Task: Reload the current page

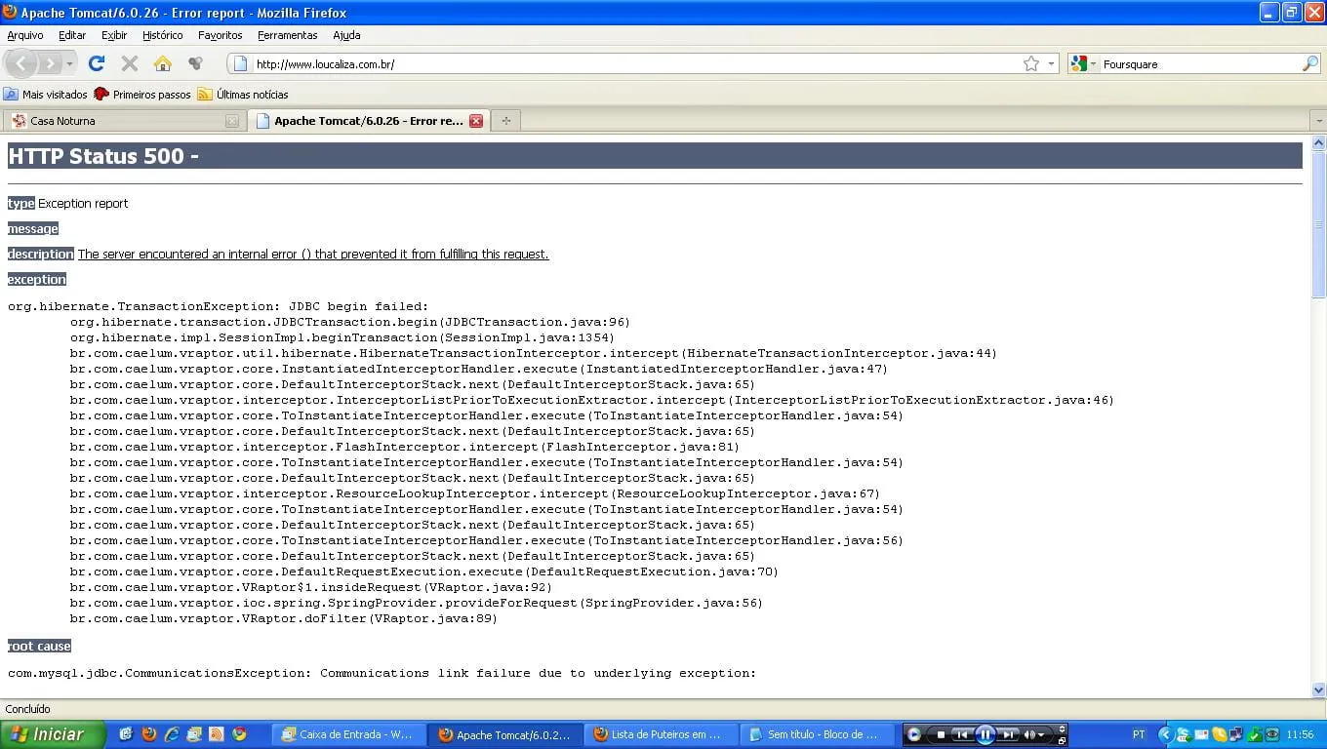Action: 96,63
